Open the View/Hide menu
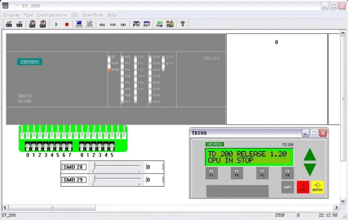The width and height of the screenshot is (348, 220). coord(93,15)
